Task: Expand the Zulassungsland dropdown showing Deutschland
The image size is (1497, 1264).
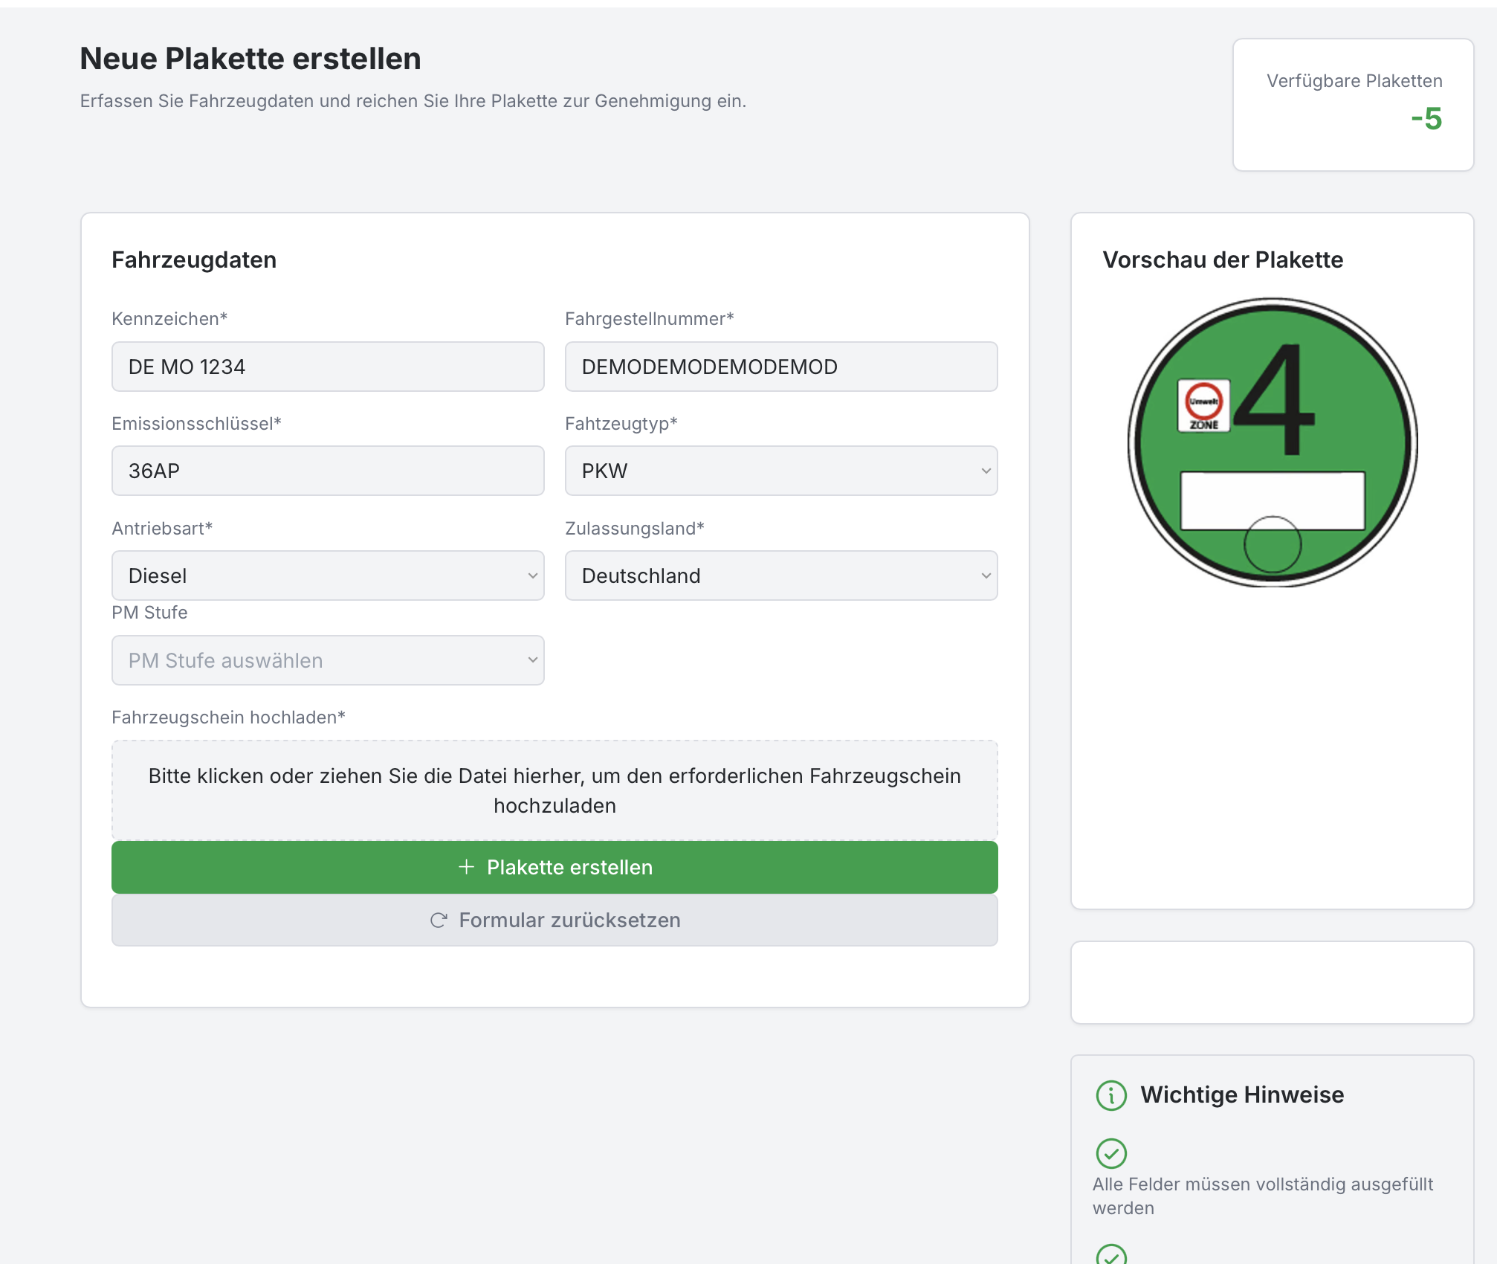Action: click(x=780, y=575)
